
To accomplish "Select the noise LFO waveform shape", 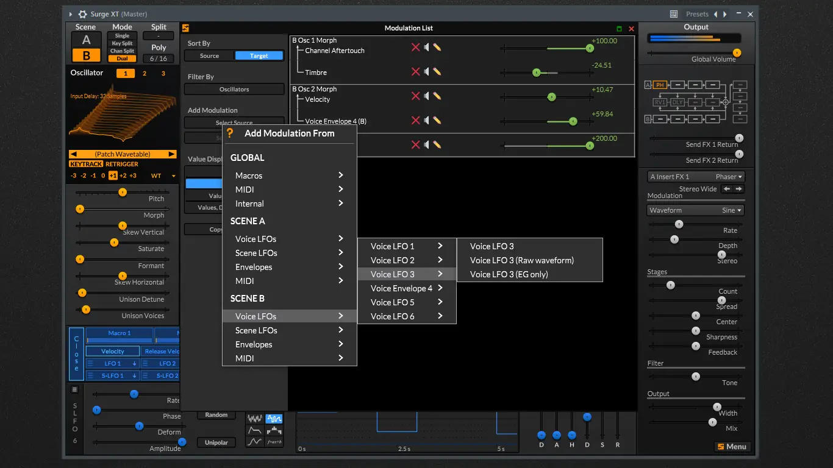I will (255, 419).
